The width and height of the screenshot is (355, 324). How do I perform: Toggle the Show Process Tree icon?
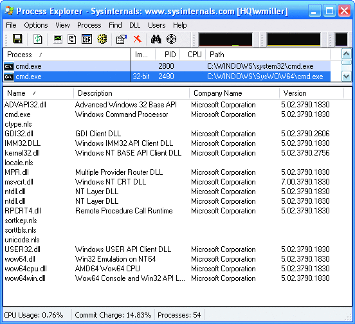point(72,39)
